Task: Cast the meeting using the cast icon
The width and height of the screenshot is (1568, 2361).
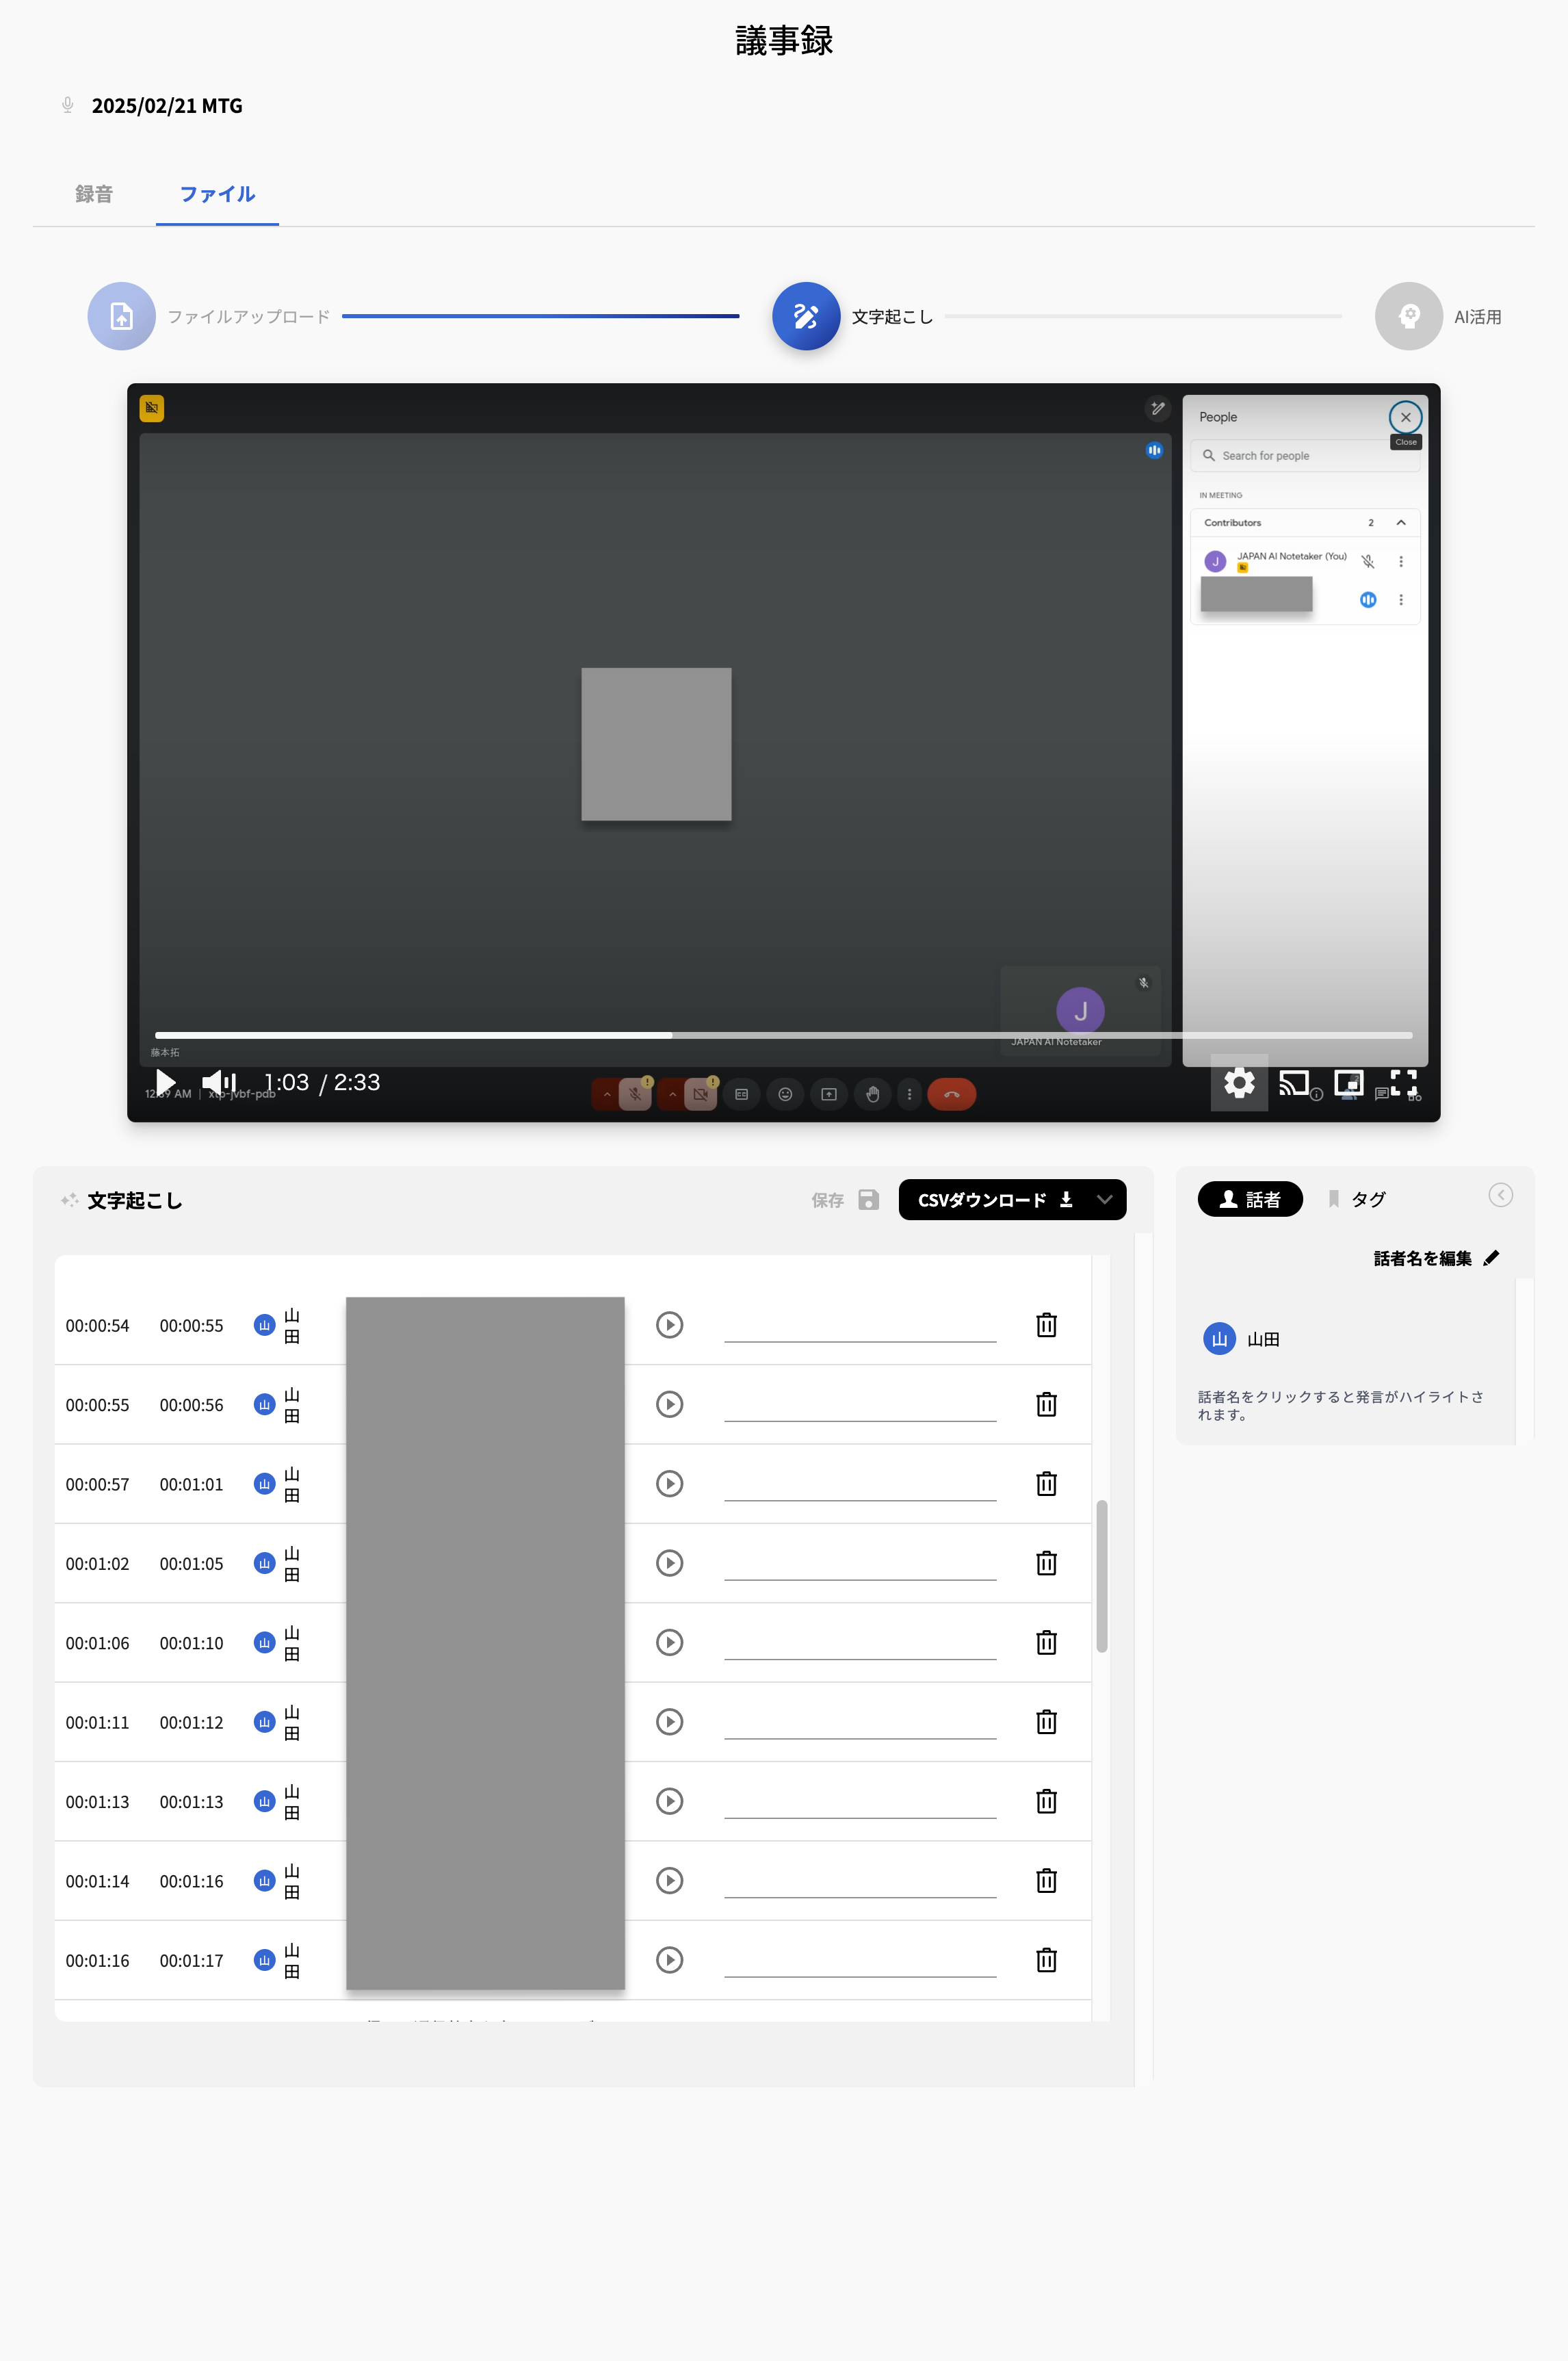Action: 1294,1083
